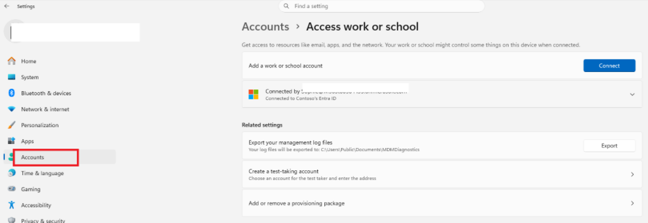Screen dimensions: 648x223
Task: Click the Gaming controller icon
Action: 11,189
